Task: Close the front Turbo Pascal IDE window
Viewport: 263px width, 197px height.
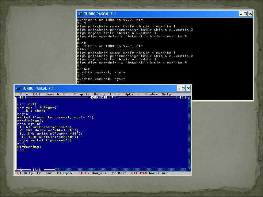Action: pos(188,88)
